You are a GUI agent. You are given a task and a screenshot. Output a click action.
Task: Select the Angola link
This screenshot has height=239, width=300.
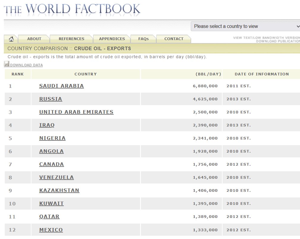tap(51, 151)
